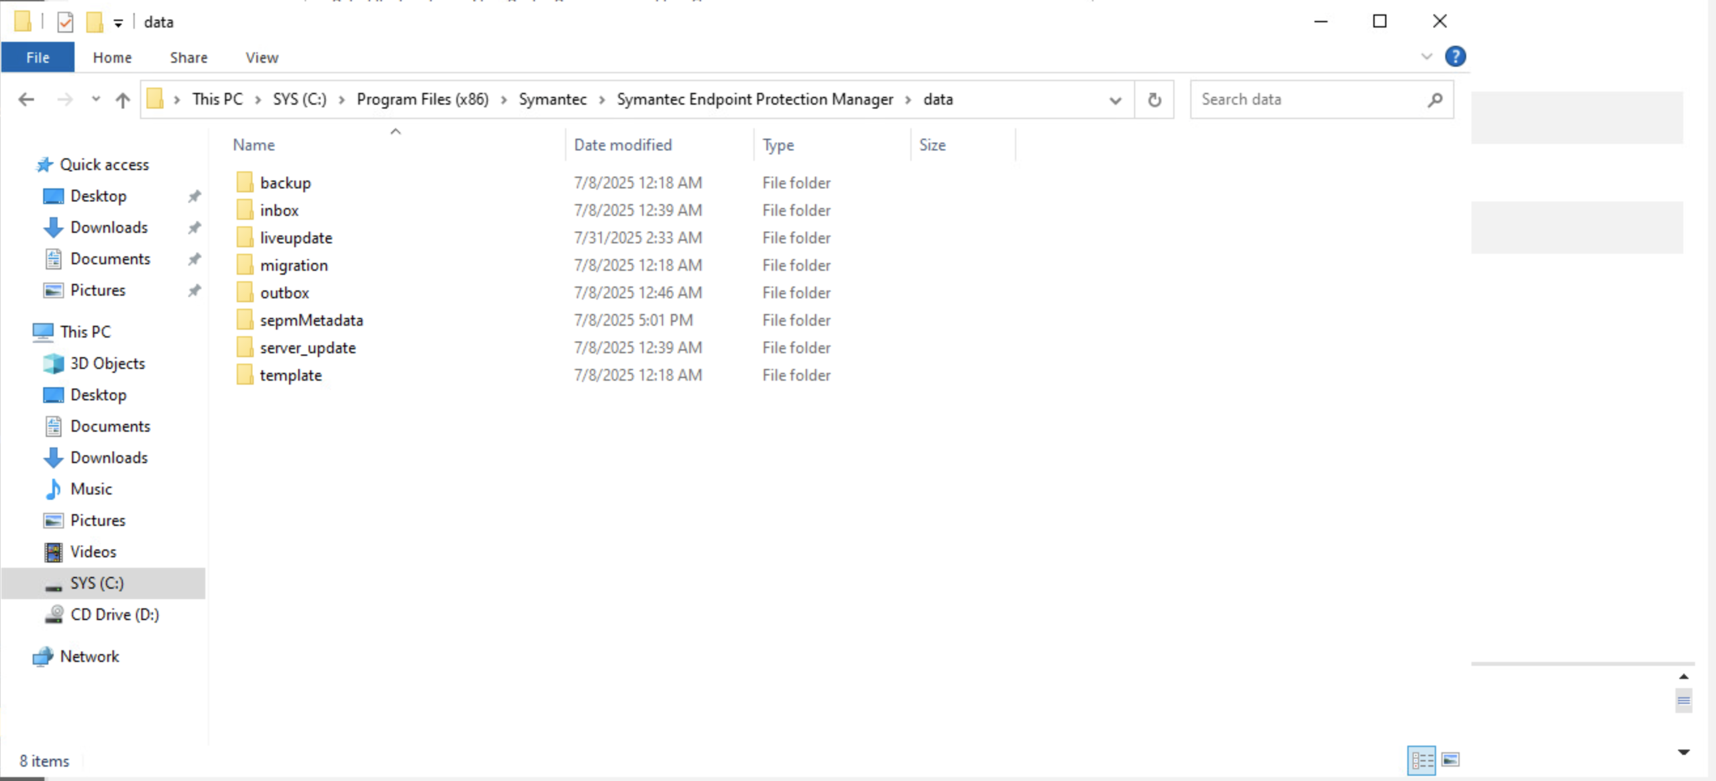Click the Properties quick access toolbar icon
Screen dimensions: 1716x781
65,22
